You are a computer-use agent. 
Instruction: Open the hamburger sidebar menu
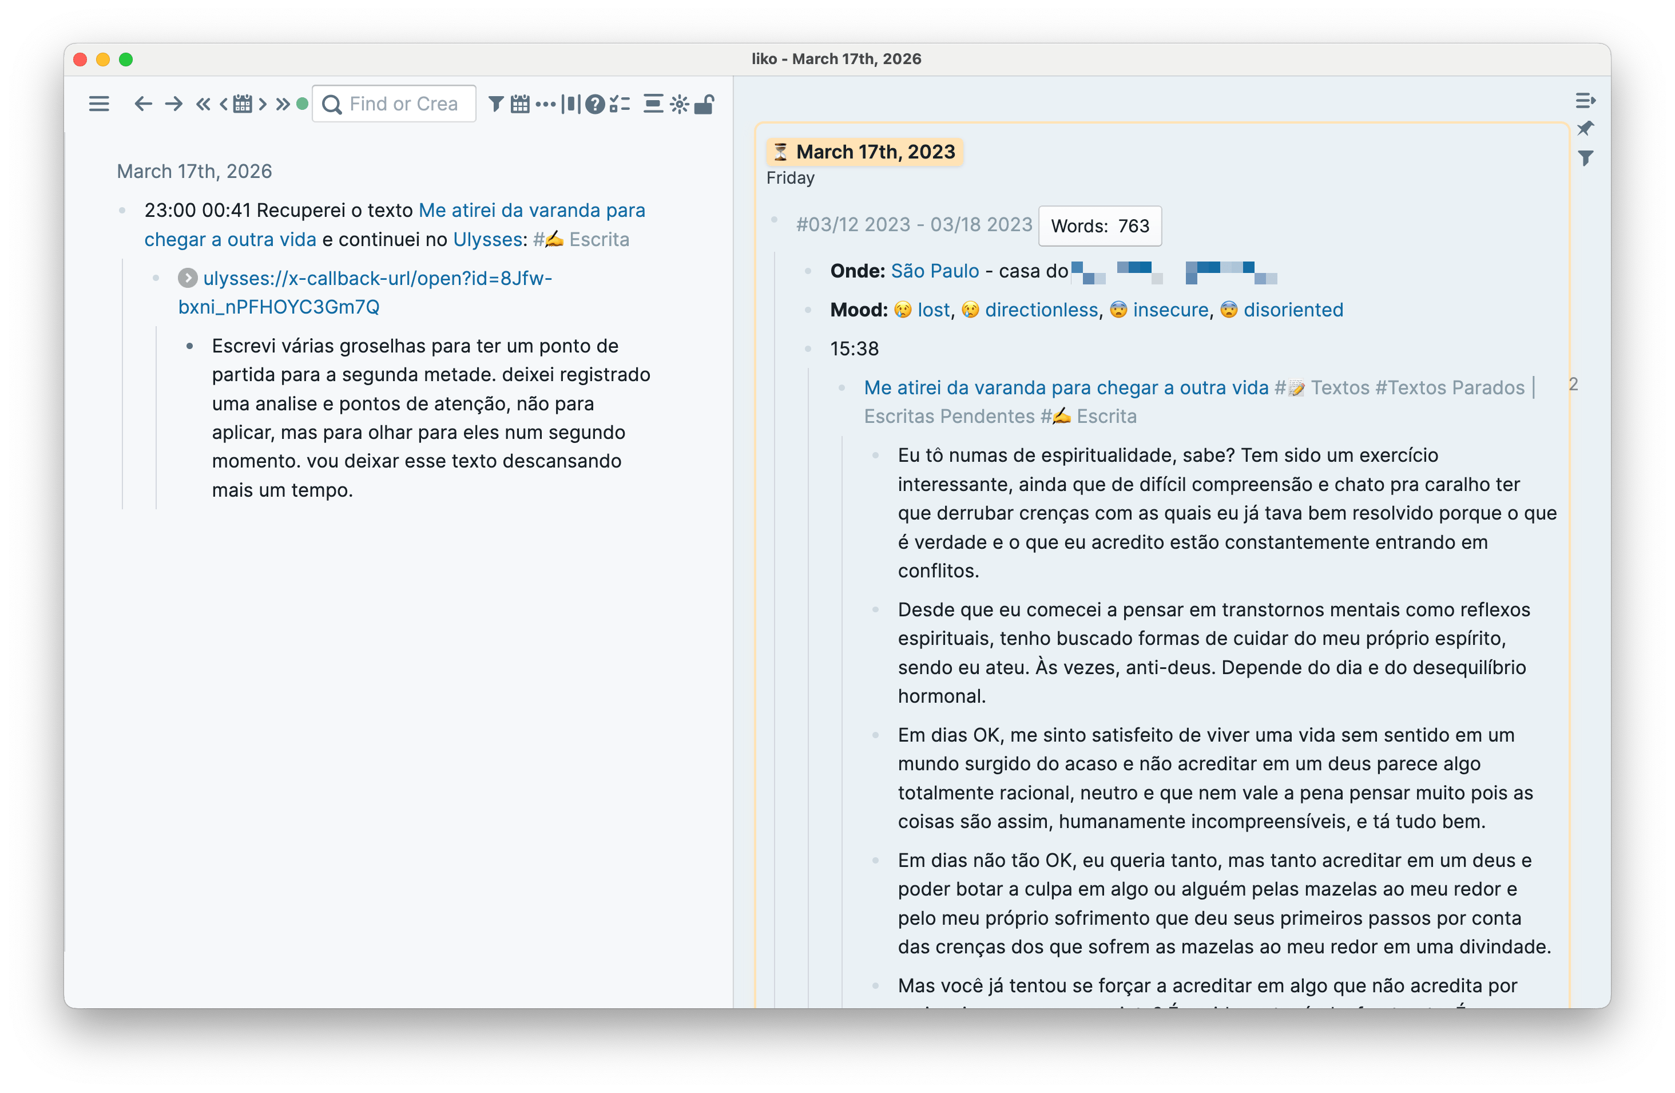(x=99, y=104)
